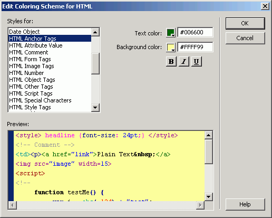The image size is (272, 218).
Task: Select HTML Form Tags style
Action: [x=50, y=59]
